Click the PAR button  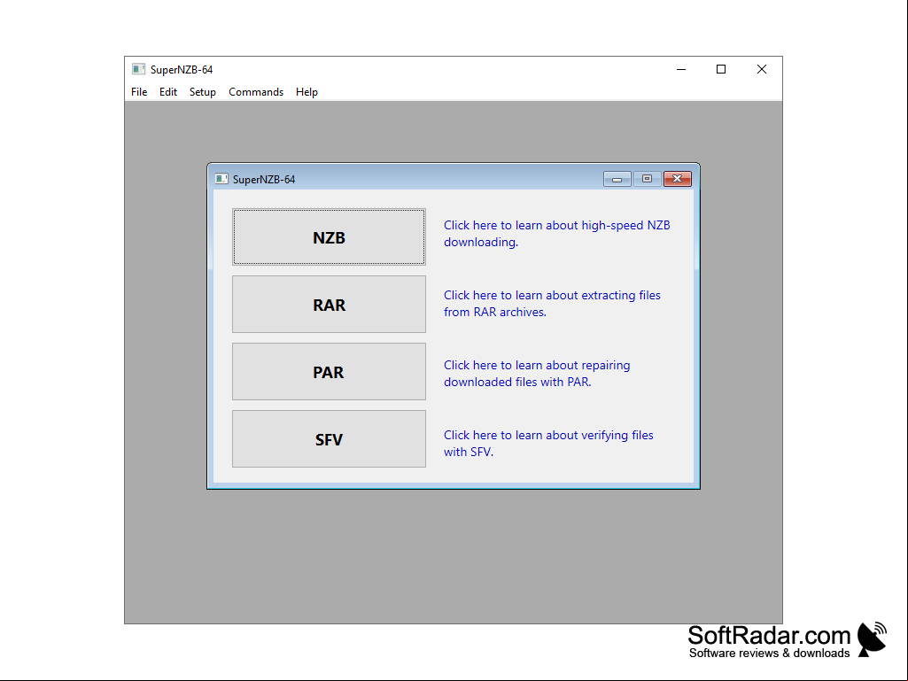click(329, 372)
